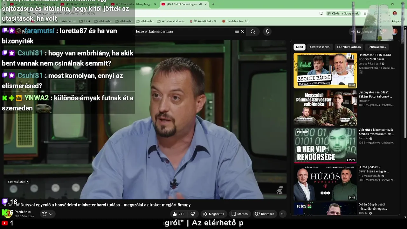Click the Szüneteltetés pause tooltip in player
The width and height of the screenshot is (407, 229).
click(18, 182)
